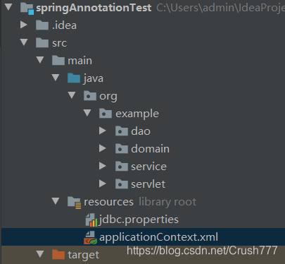Collapse the src folder arrow
This screenshot has width=285, height=264.
pyautogui.click(x=24, y=42)
